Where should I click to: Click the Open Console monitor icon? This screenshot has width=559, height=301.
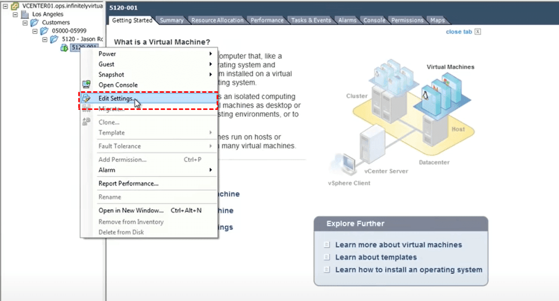(x=86, y=85)
